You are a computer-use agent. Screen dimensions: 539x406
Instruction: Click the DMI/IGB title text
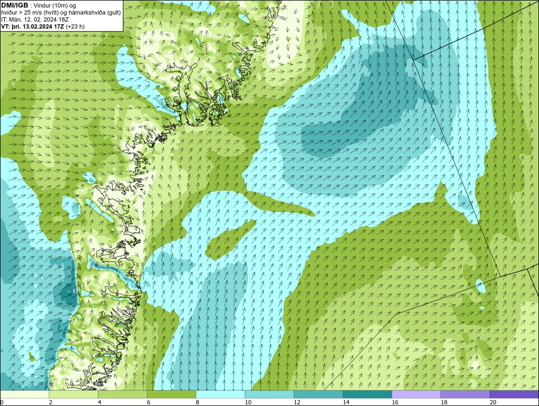point(15,5)
